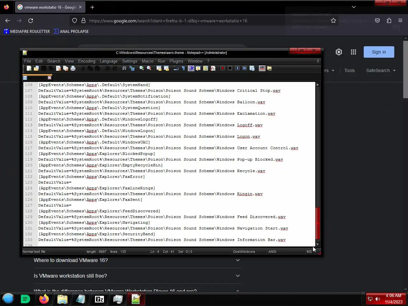The width and height of the screenshot is (408, 306).
Task: Open a new Firefox tab with plus
Action: [x=92, y=7]
